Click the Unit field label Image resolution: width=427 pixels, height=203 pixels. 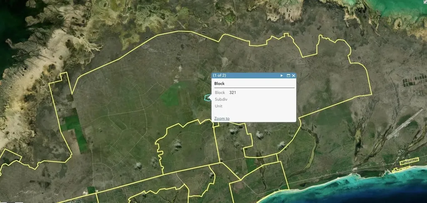[x=219, y=106]
